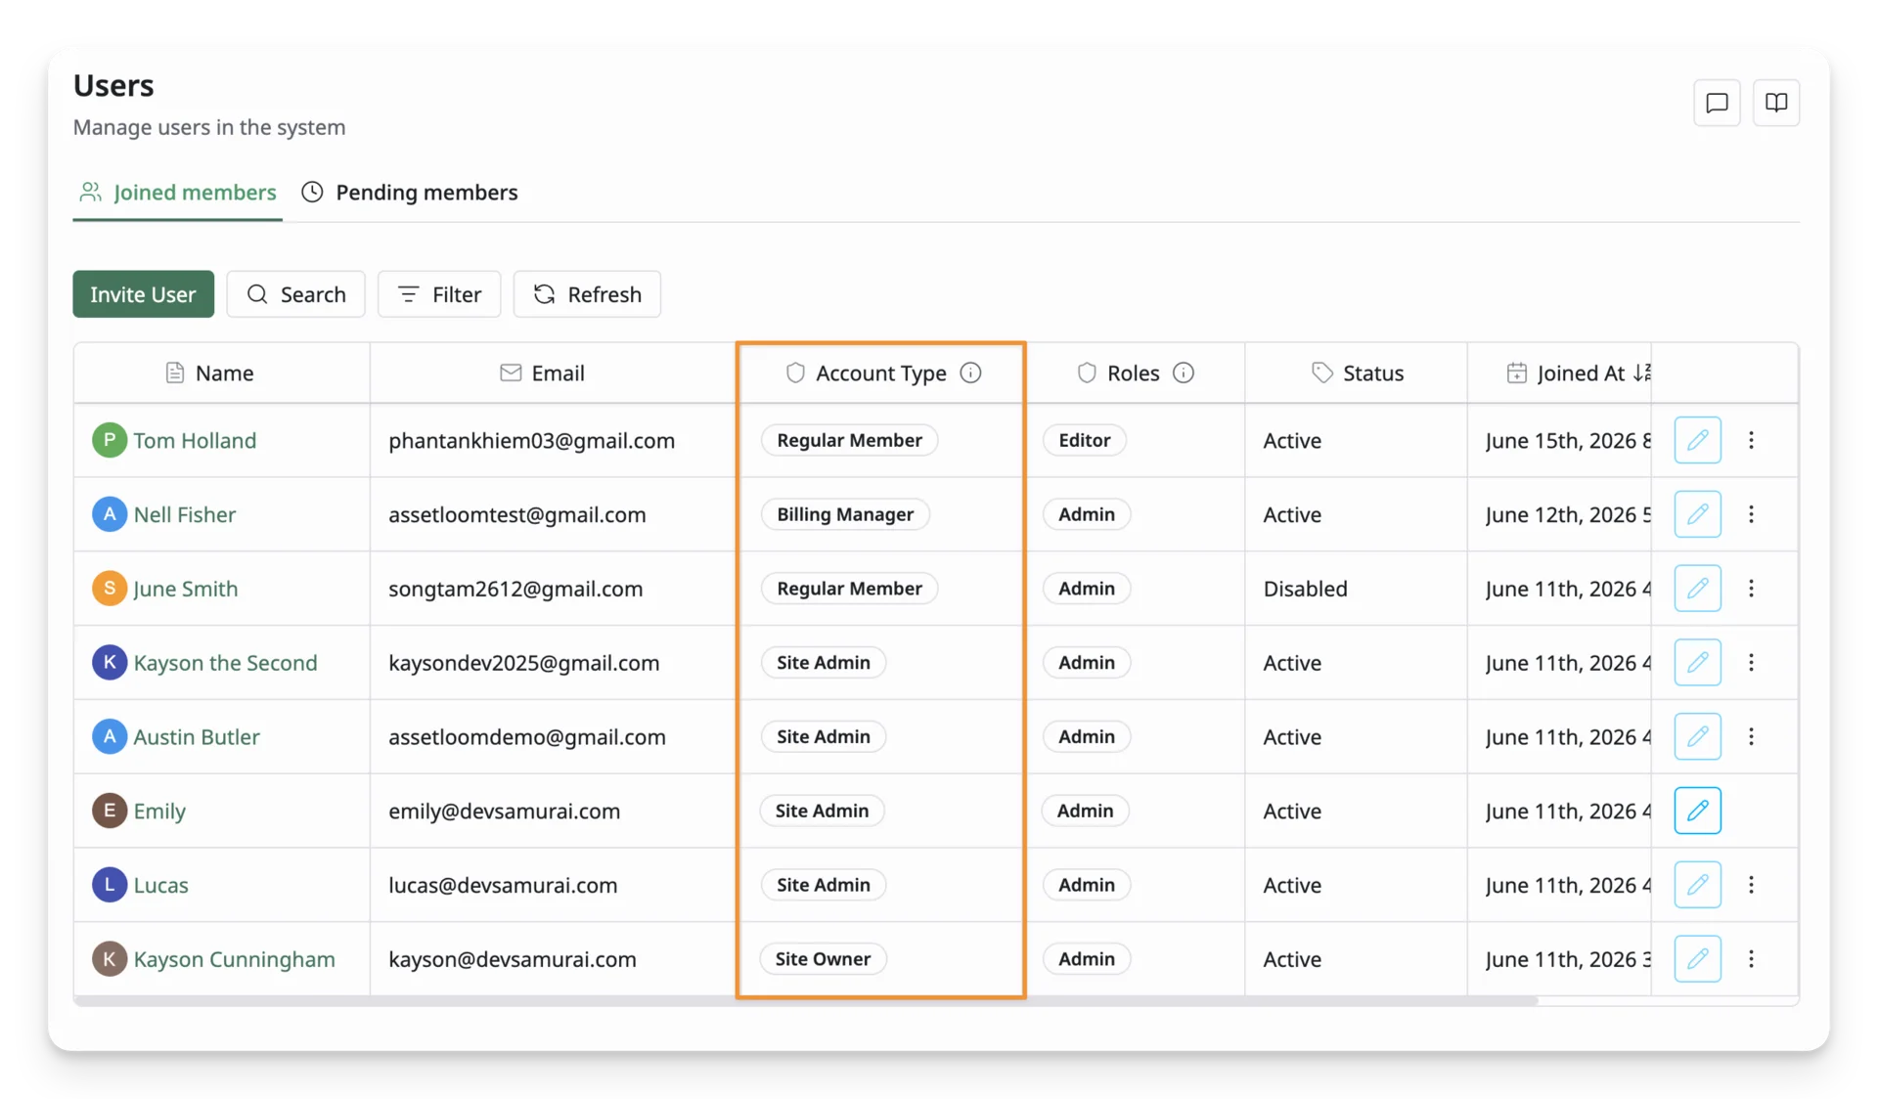Click the Editor role badge
The height and width of the screenshot is (1099, 1878).
(1085, 440)
